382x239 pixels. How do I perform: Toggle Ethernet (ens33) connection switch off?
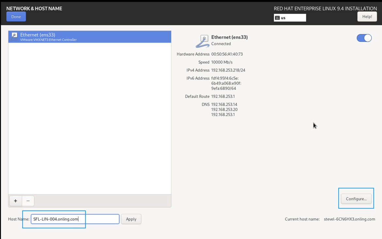pyautogui.click(x=364, y=38)
